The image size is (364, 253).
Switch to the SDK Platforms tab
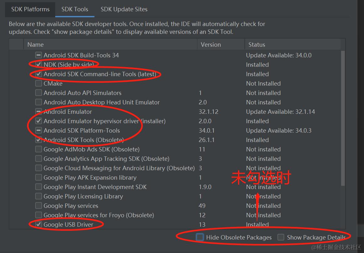pyautogui.click(x=30, y=9)
